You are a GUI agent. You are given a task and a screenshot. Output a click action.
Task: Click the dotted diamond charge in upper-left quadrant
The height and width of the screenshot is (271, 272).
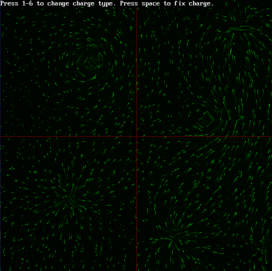(x=90, y=61)
